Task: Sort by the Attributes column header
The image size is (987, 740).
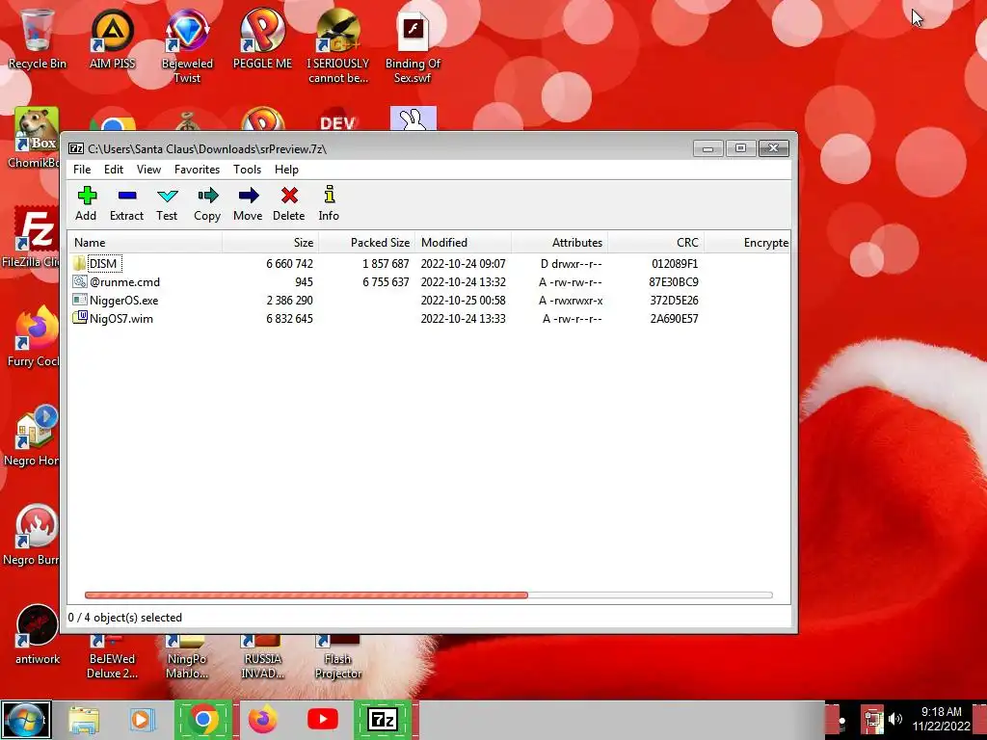Action: [560, 242]
